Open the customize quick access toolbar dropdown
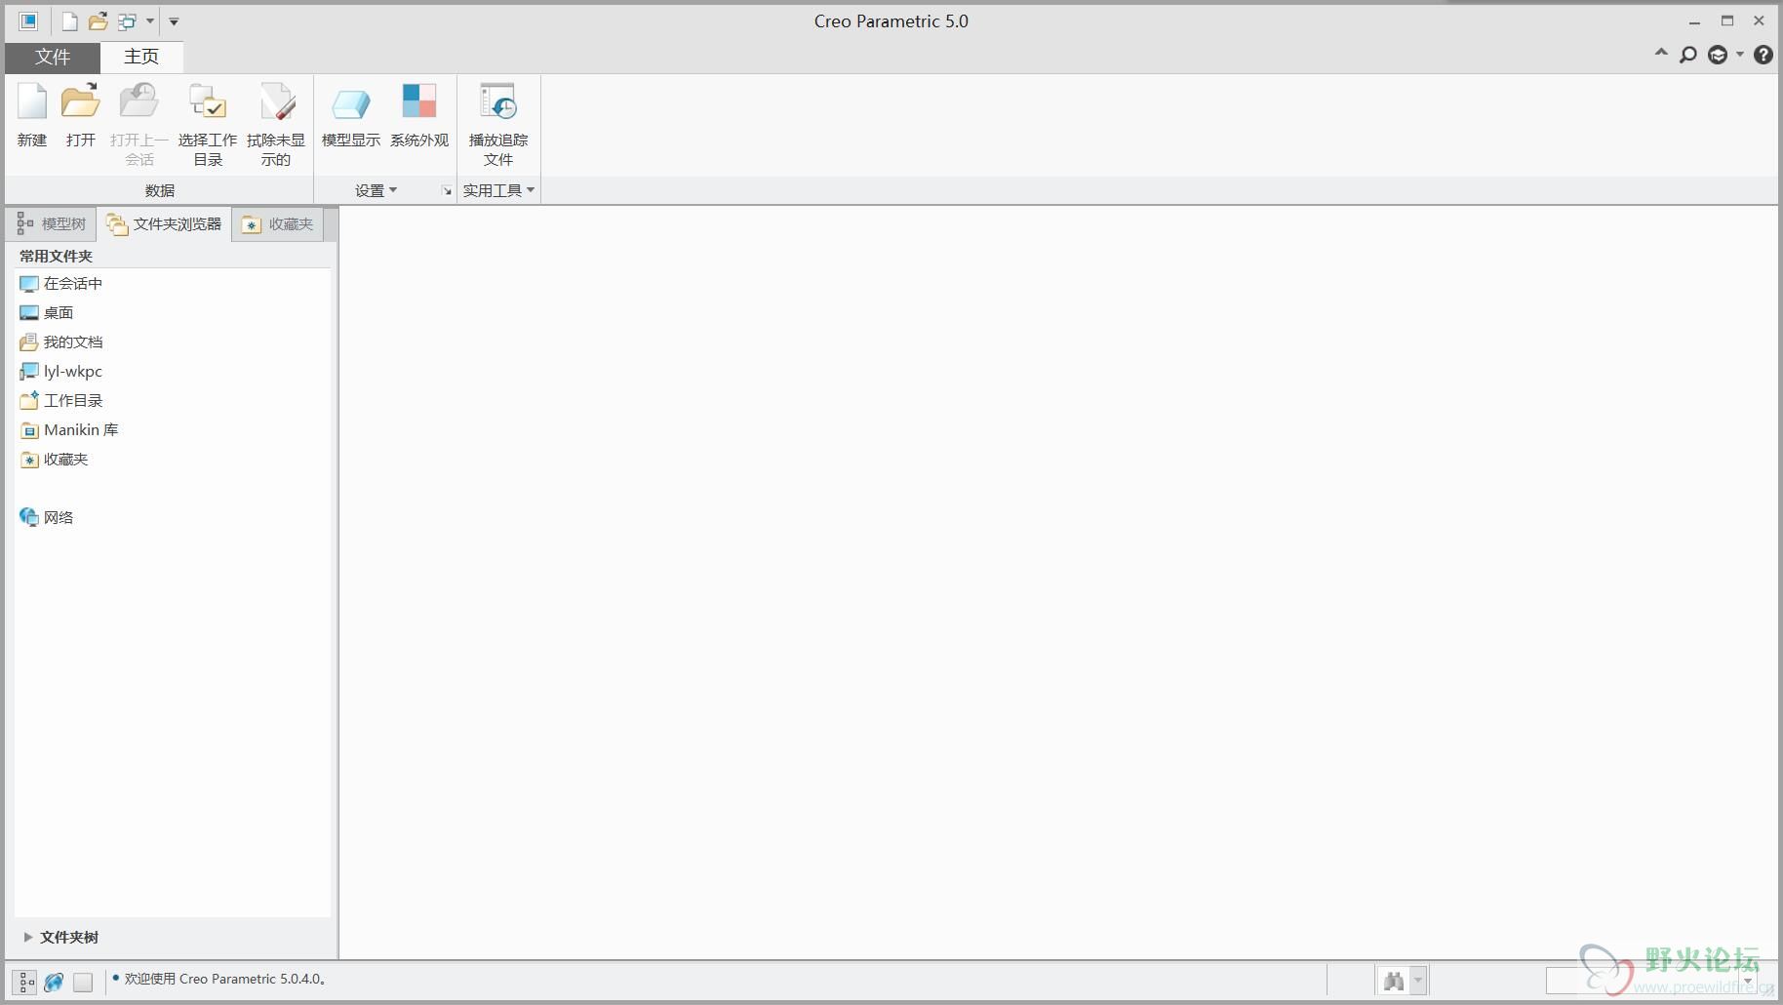Viewport: 1783px width, 1005px height. pos(174,21)
